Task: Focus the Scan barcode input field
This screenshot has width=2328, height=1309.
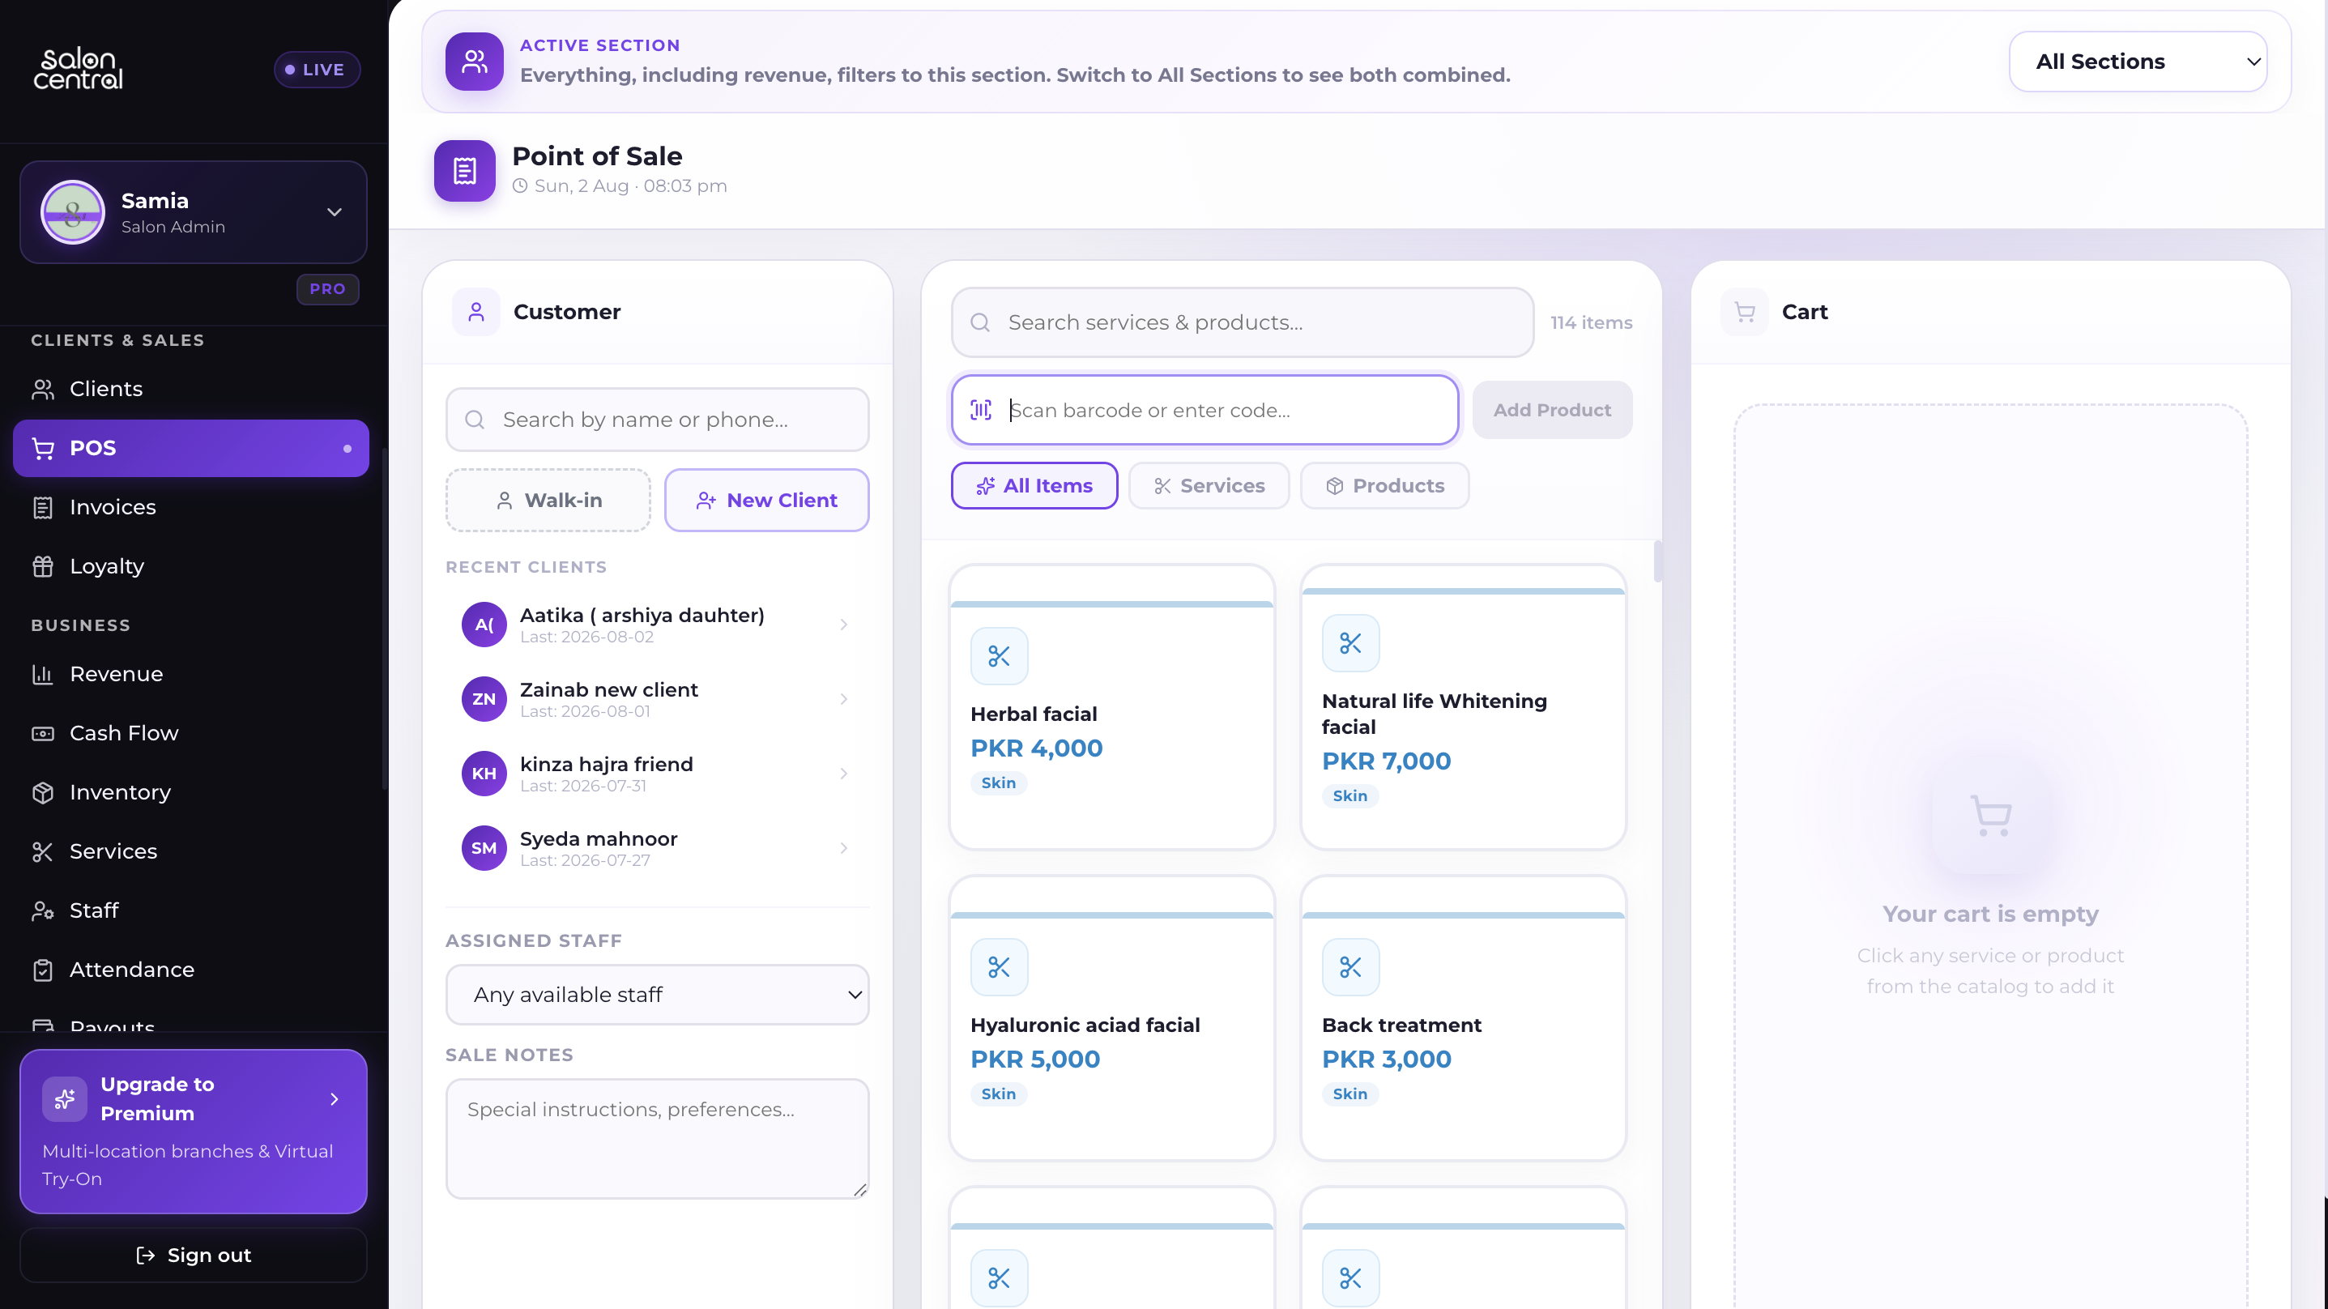Action: 1205,411
